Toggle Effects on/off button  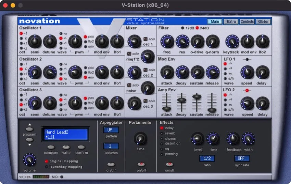(169, 164)
